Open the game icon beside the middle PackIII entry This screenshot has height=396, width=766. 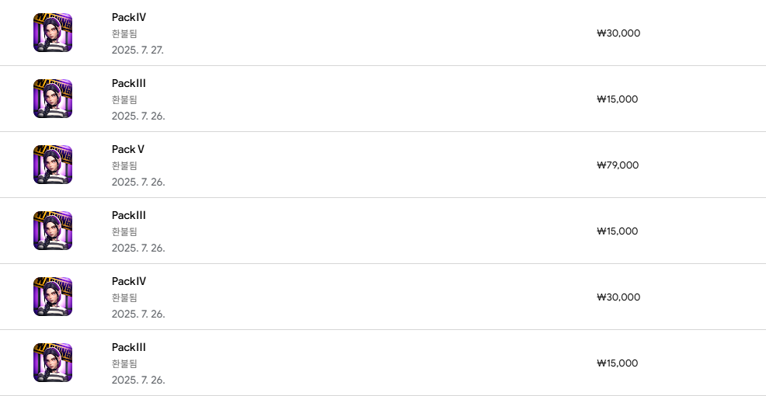(53, 231)
